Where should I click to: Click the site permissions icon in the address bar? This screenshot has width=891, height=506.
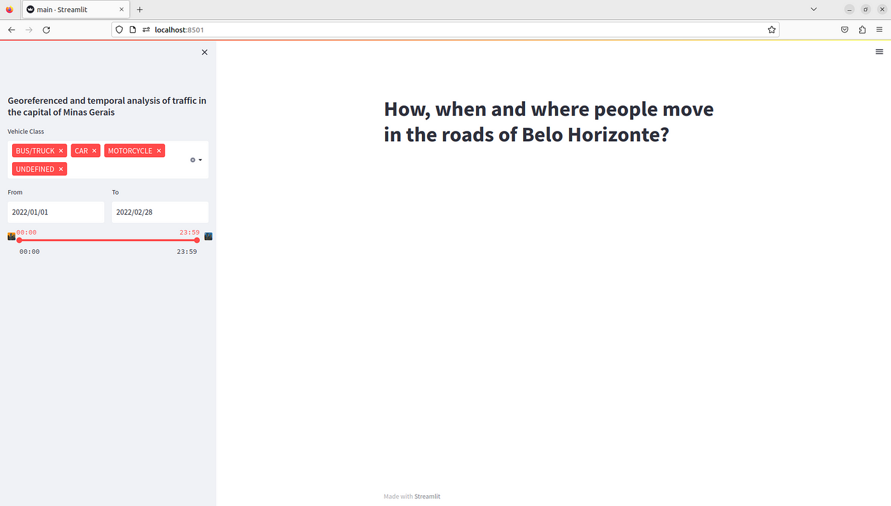click(146, 30)
